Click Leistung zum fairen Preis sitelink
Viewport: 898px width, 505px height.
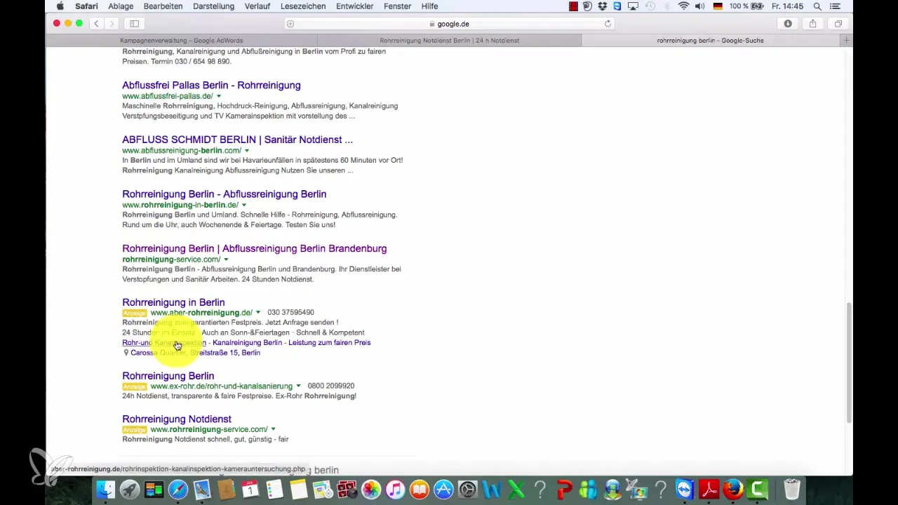[x=329, y=342]
